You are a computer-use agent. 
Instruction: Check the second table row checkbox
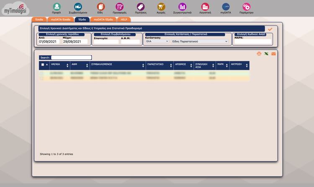[41, 78]
